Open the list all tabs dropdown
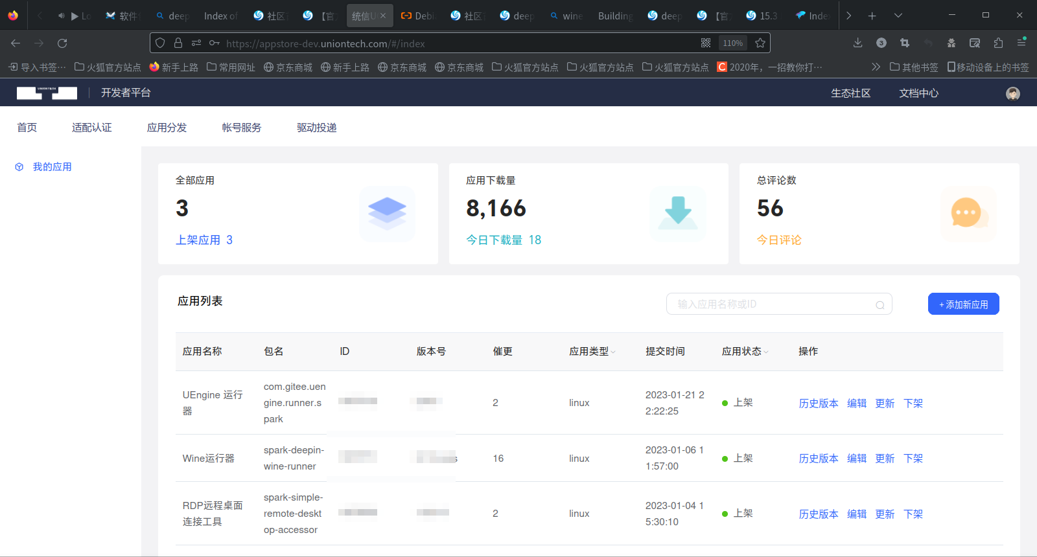This screenshot has width=1037, height=557. tap(898, 16)
